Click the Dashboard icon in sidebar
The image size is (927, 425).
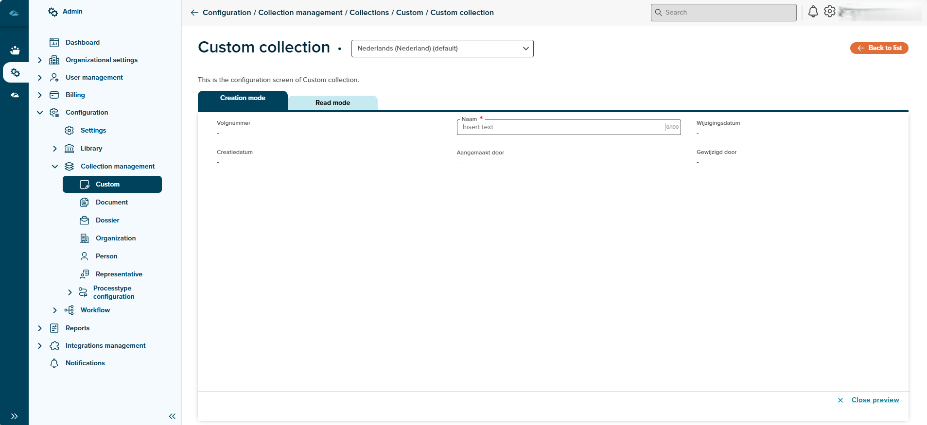[54, 43]
